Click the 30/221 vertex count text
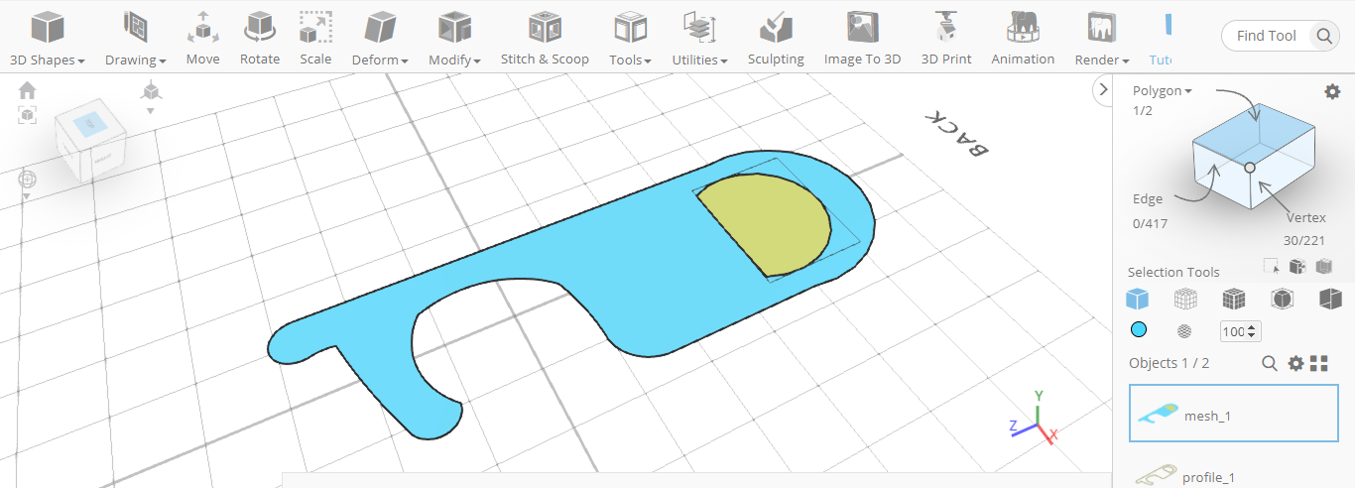1355x488 pixels. (1302, 239)
